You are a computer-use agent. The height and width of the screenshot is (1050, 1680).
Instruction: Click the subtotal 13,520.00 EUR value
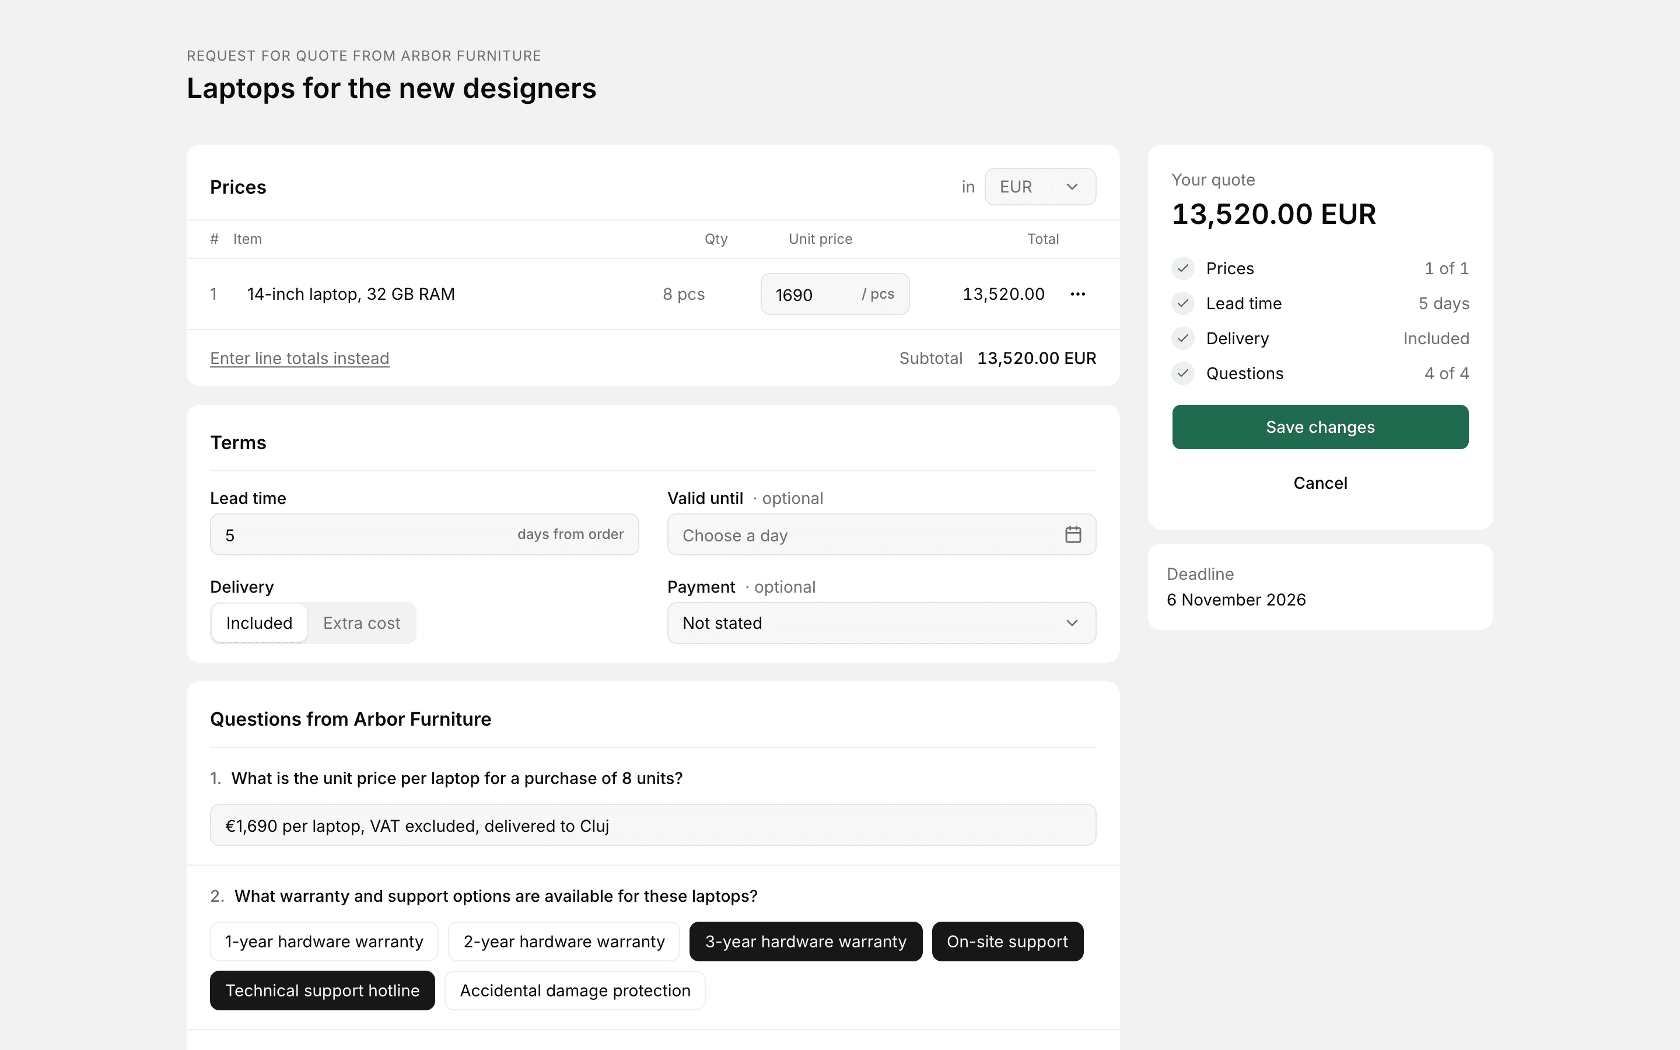(x=1037, y=358)
